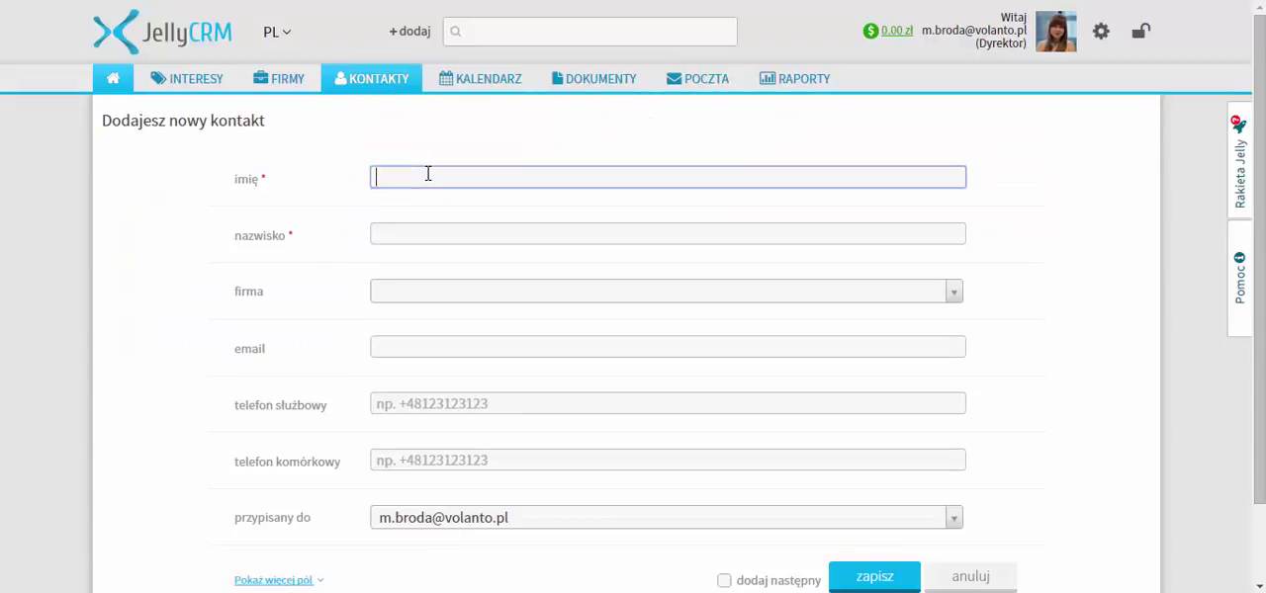Click the green dollar balance icon
The width and height of the screenshot is (1266, 593).
coord(870,31)
